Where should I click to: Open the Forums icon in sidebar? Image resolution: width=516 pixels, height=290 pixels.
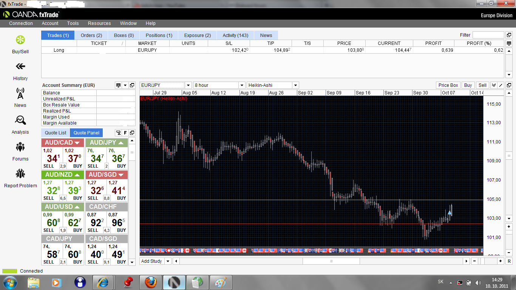[x=20, y=147]
